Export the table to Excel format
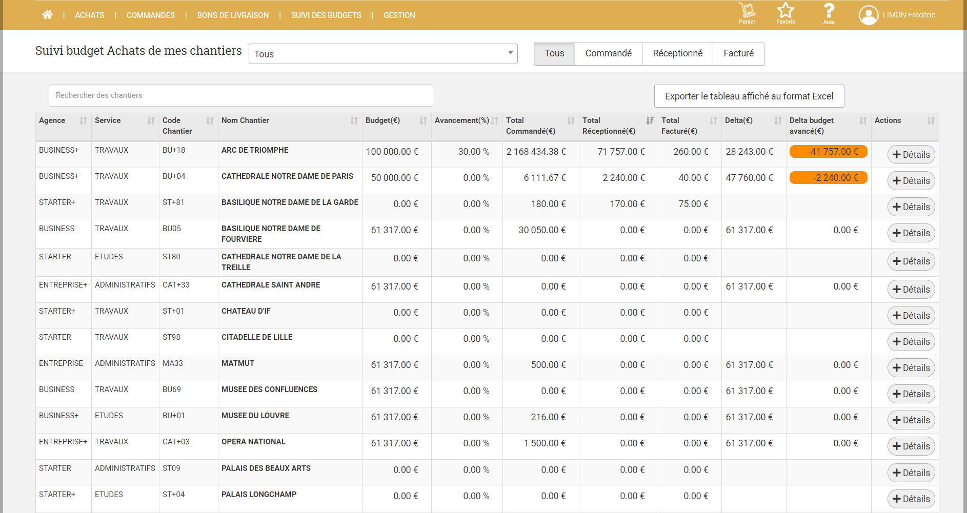The image size is (967, 513). click(x=749, y=96)
